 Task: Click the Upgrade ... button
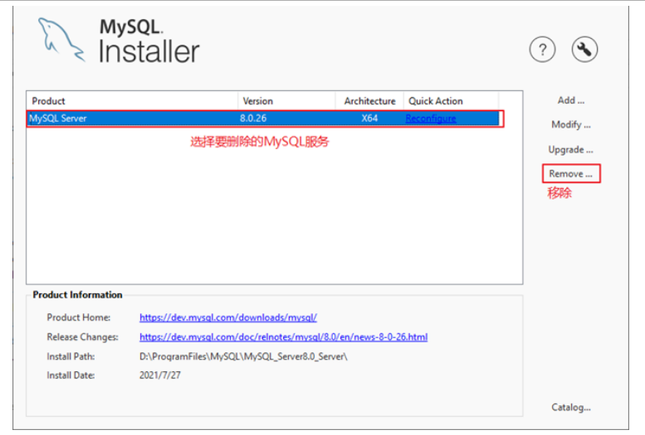[x=570, y=149]
